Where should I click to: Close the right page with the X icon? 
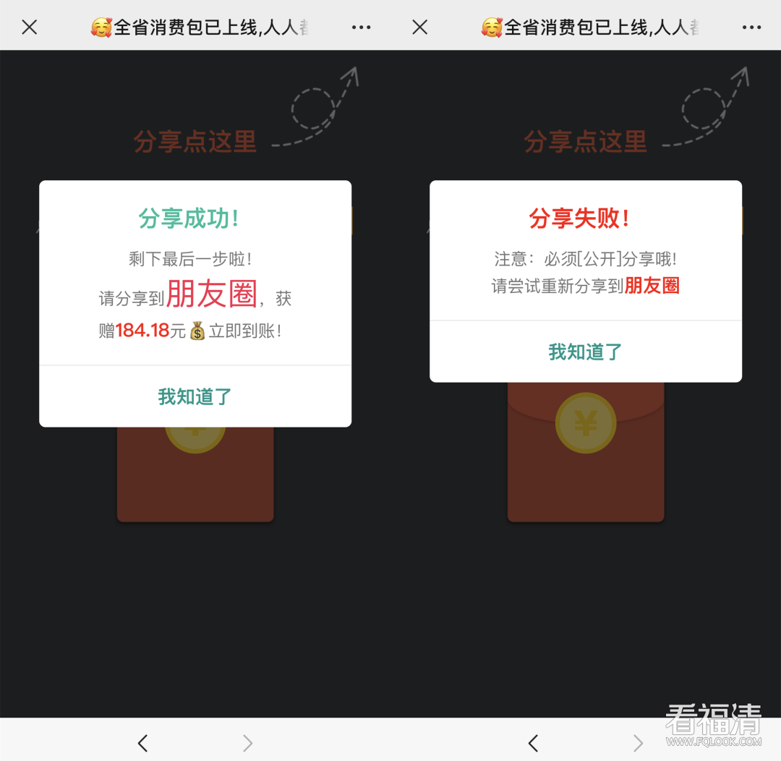tap(420, 27)
